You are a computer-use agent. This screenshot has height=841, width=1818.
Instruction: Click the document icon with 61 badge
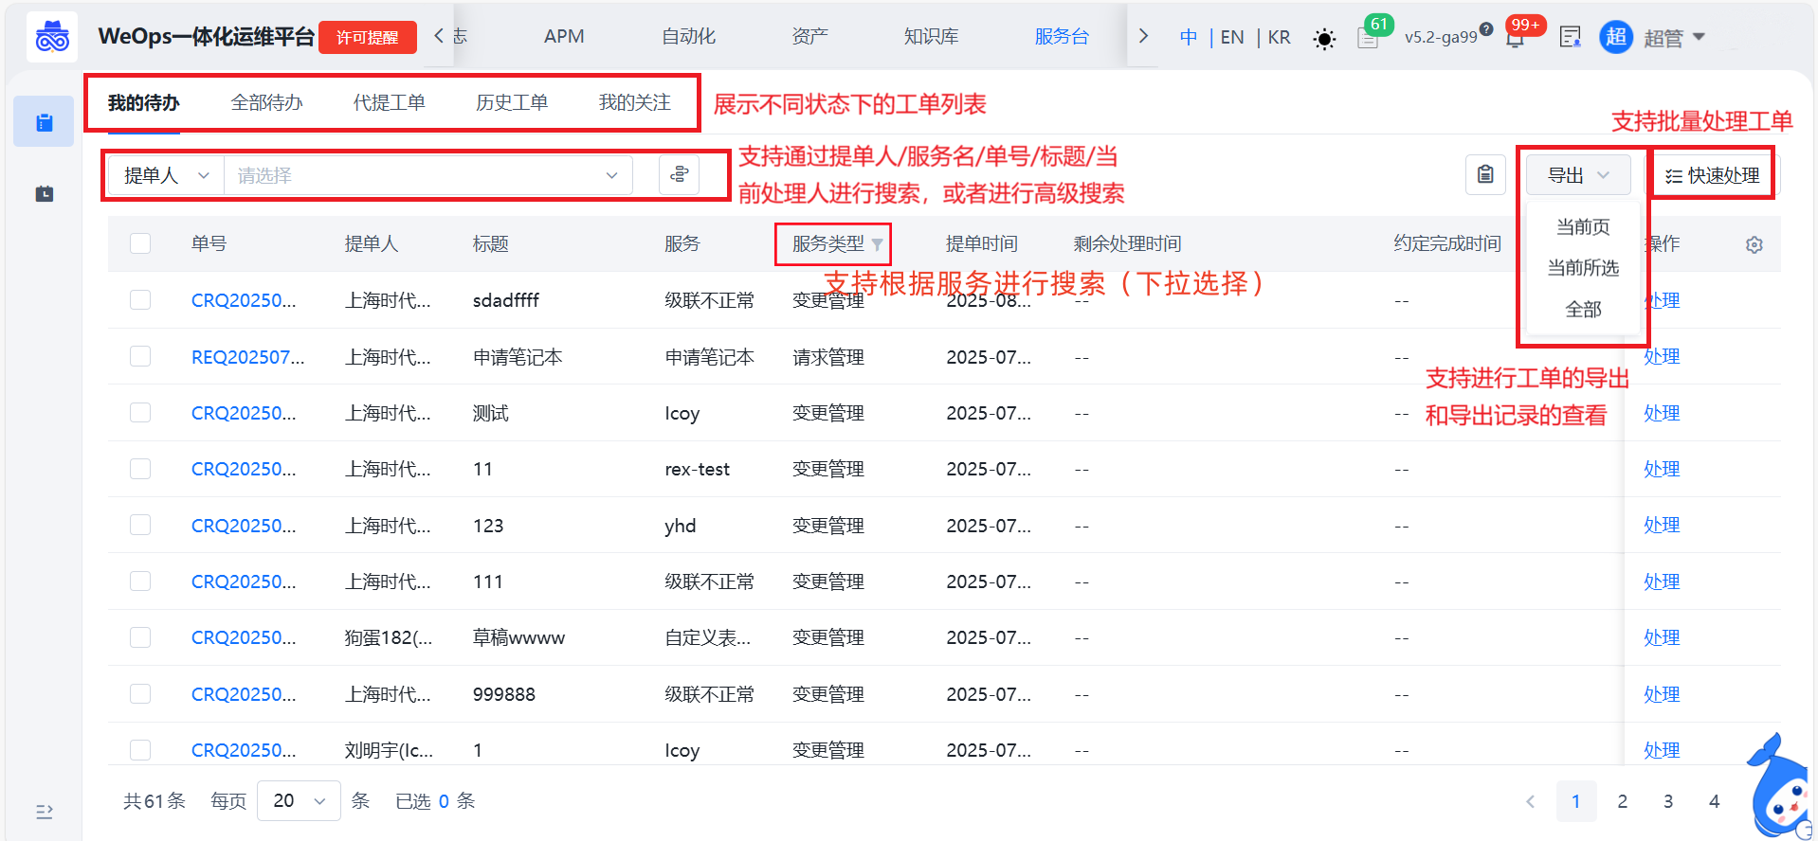[1367, 39]
